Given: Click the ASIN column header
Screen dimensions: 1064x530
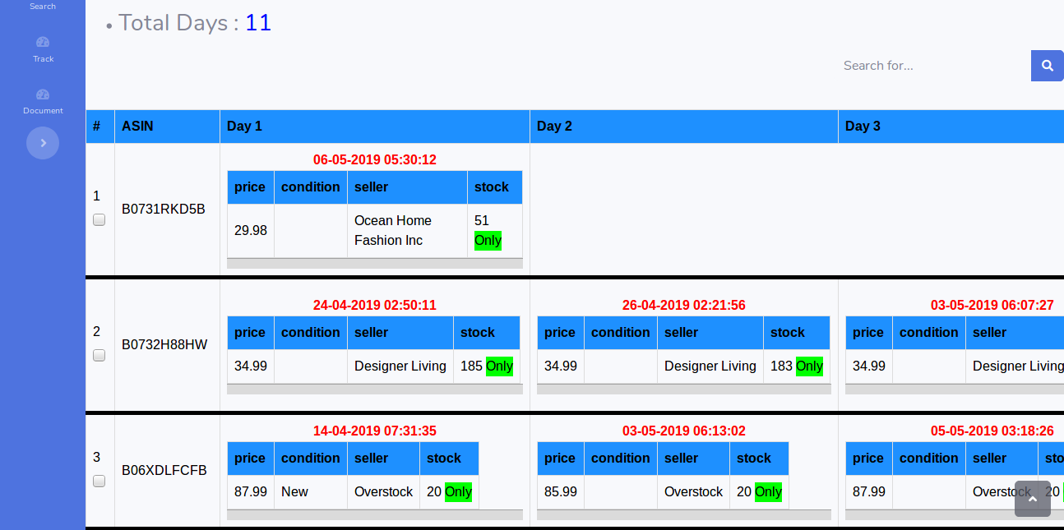Looking at the screenshot, I should tap(137, 126).
